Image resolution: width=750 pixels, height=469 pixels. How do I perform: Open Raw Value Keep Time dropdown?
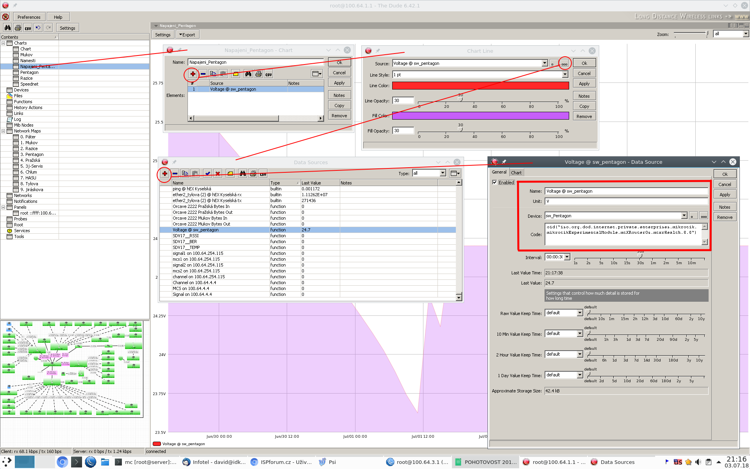coord(580,313)
